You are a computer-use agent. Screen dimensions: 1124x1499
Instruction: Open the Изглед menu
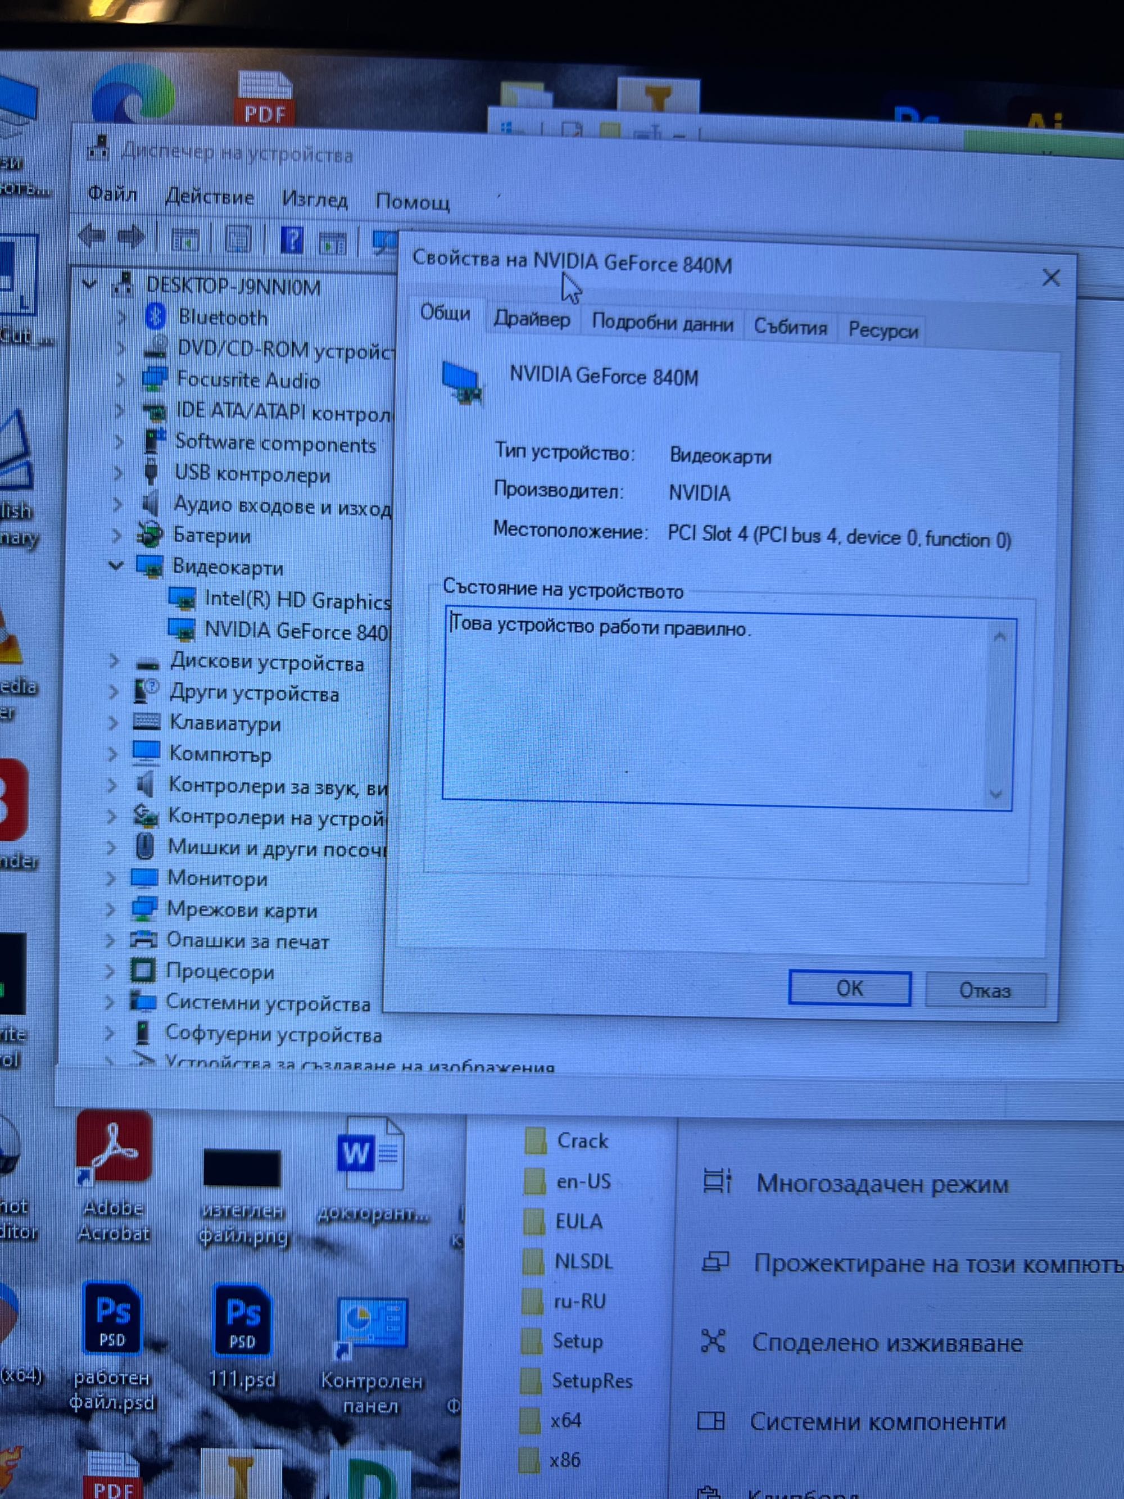pyautogui.click(x=314, y=199)
